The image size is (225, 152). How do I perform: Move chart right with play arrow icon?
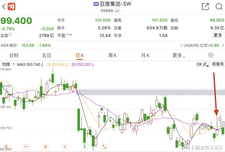[85, 147]
